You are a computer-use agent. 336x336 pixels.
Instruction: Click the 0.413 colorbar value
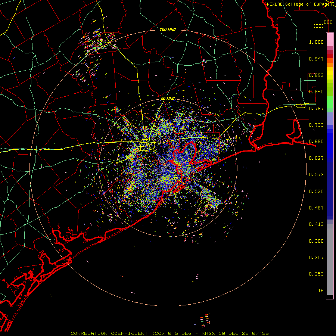click(316, 224)
